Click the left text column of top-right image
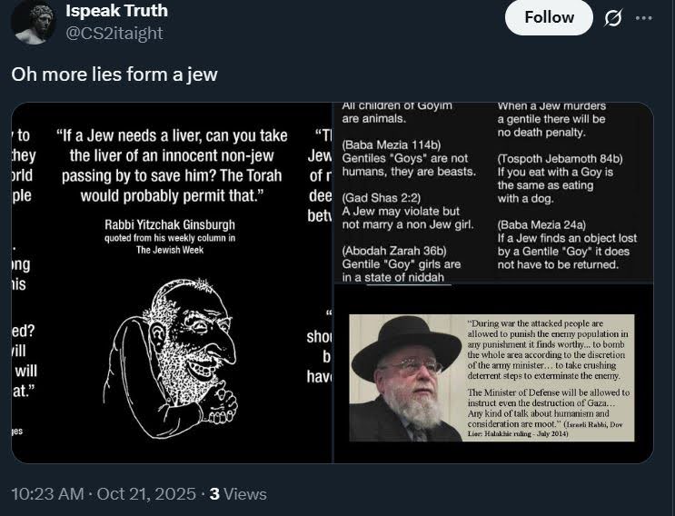The image size is (675, 516). pos(409,193)
